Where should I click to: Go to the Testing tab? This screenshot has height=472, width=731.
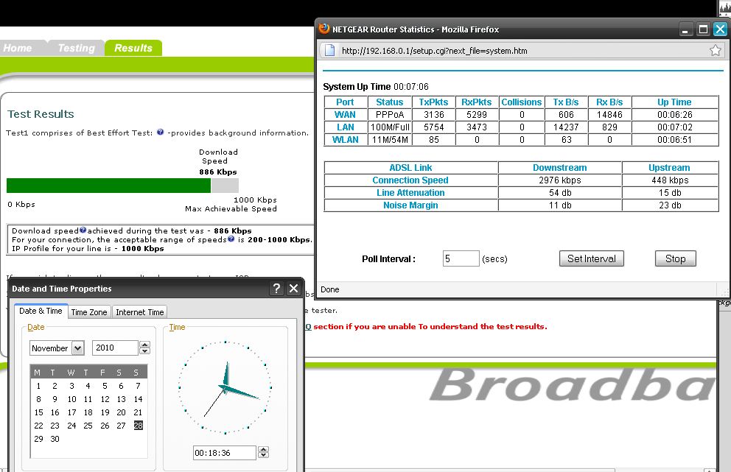pos(76,48)
